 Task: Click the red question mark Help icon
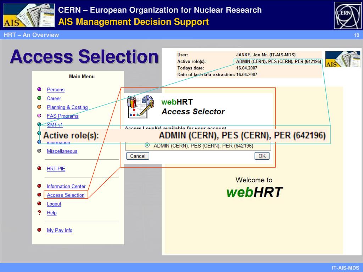click(x=39, y=212)
